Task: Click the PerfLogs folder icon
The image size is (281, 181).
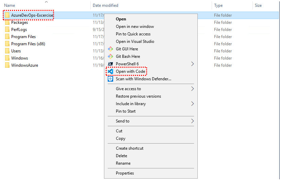Action: click(x=7, y=30)
